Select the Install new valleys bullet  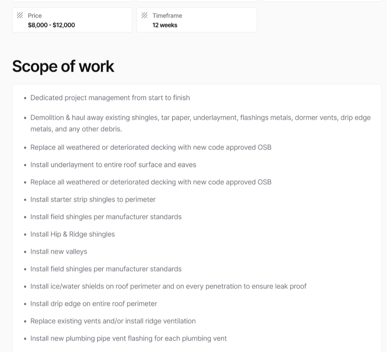click(59, 252)
